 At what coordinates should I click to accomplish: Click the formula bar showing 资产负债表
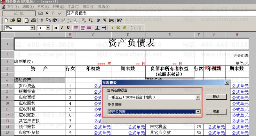[x=161, y=13]
